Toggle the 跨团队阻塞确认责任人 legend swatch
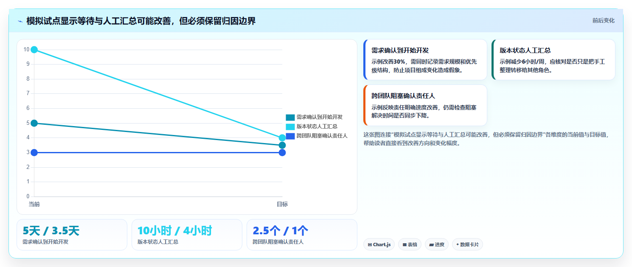 click(x=290, y=136)
